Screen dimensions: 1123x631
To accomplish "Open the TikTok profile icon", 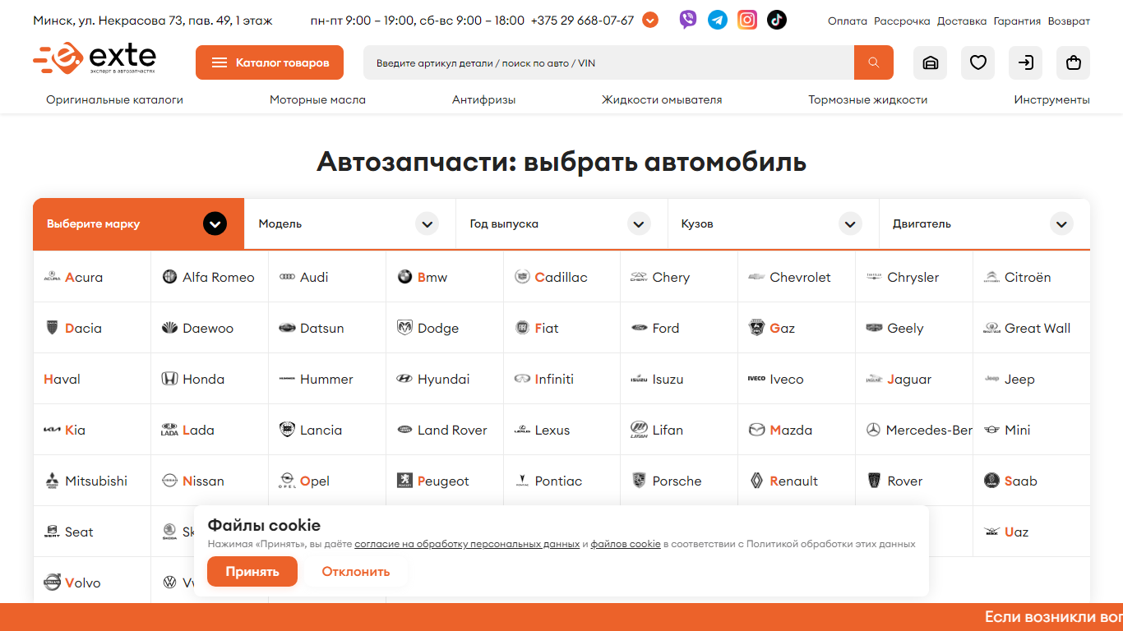I will 777,20.
